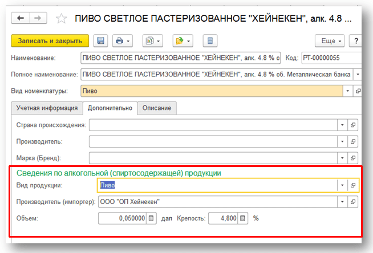373x253 pixels.
Task: Switch to the Учетная информация tab
Action: pyautogui.click(x=47, y=108)
